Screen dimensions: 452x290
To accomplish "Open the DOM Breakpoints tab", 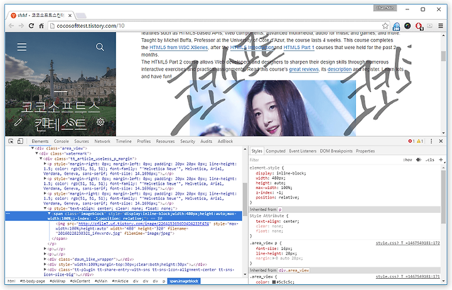I will (336, 151).
